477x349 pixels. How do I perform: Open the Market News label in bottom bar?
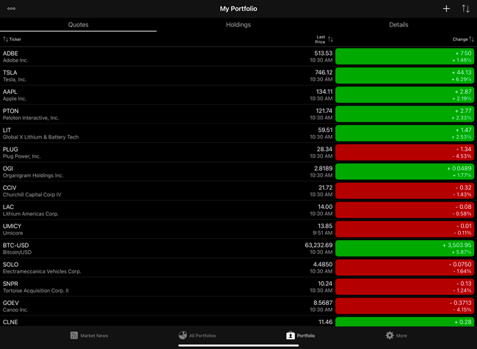[94, 336]
